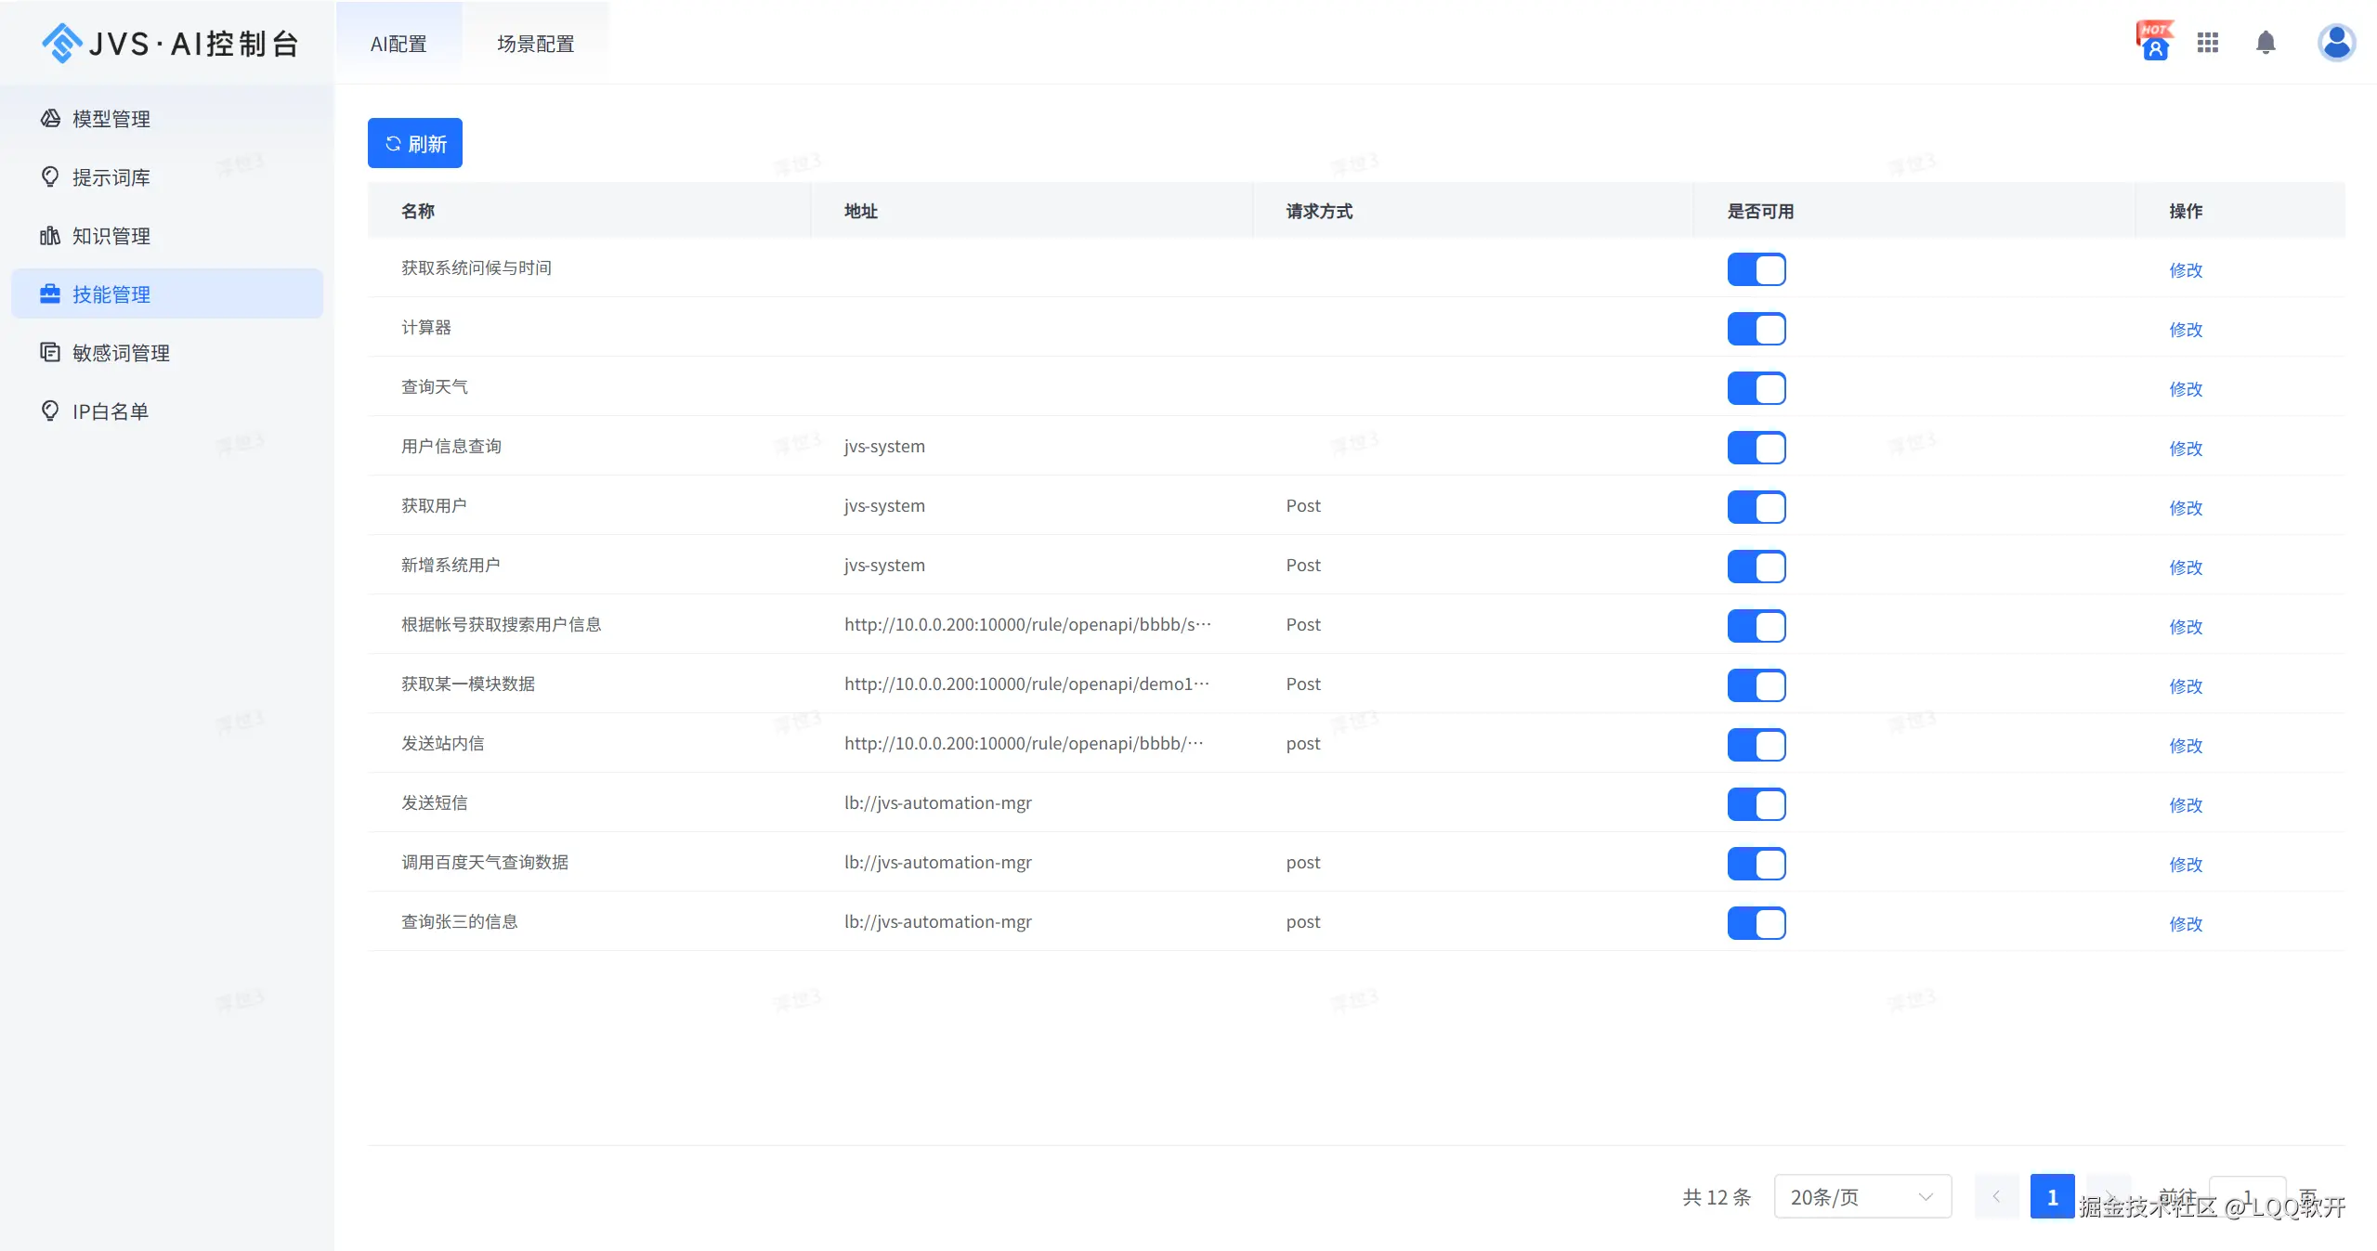Open the notification bell
The height and width of the screenshot is (1251, 2377).
(2265, 43)
